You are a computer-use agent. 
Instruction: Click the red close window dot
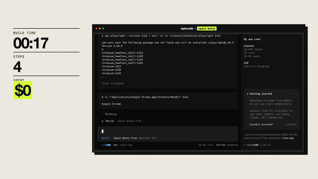(x=96, y=29)
